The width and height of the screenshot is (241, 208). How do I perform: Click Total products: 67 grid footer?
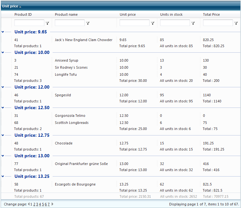click(29, 196)
